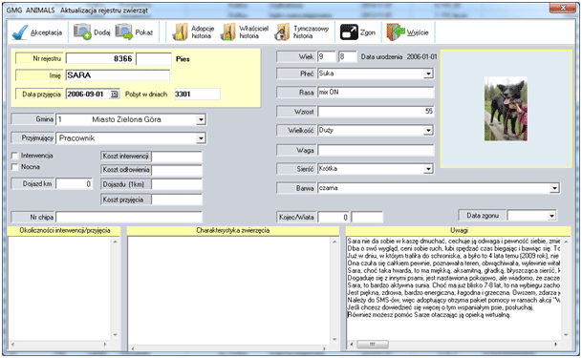Open the Sierść dropdown

click(x=428, y=169)
